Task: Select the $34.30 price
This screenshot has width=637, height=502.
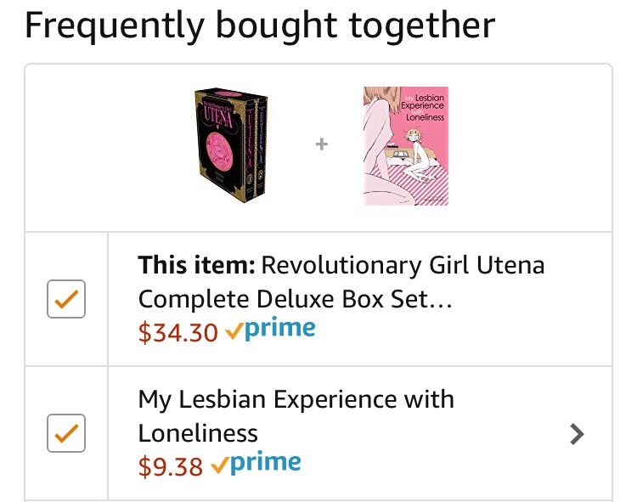Action: point(178,332)
